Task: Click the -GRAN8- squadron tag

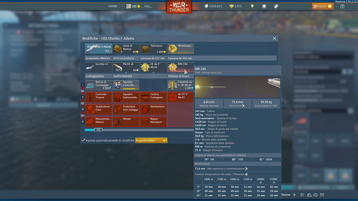Action: [x=113, y=6]
